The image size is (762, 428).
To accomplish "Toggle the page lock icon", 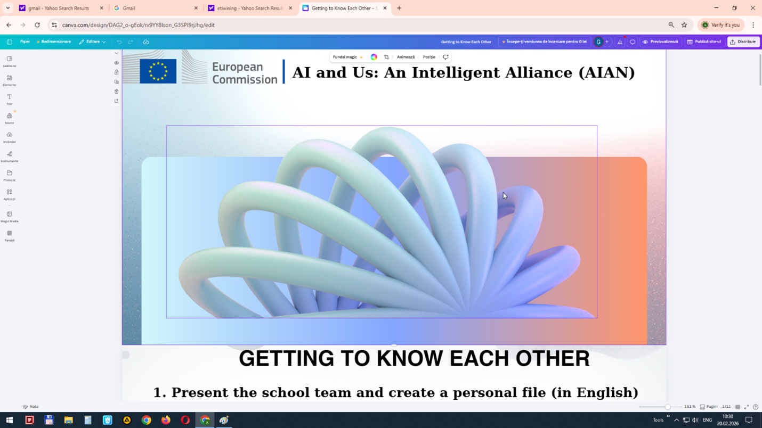I will 117,72.
